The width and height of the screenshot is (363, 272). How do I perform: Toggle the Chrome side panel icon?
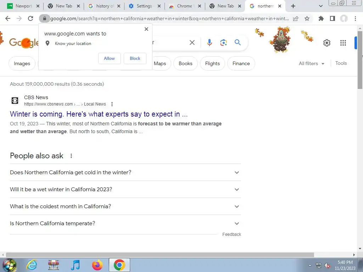(333, 18)
